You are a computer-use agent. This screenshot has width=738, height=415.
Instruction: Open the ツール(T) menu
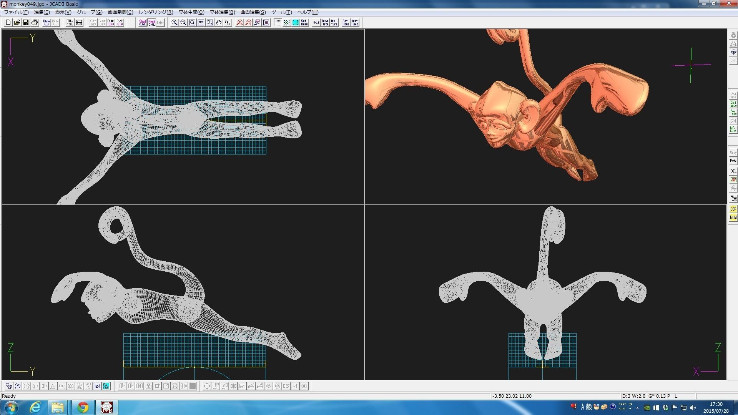coord(281,12)
